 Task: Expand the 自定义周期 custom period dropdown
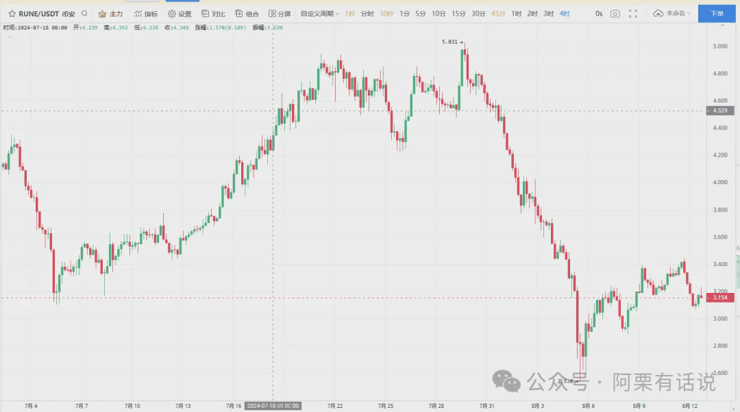320,14
